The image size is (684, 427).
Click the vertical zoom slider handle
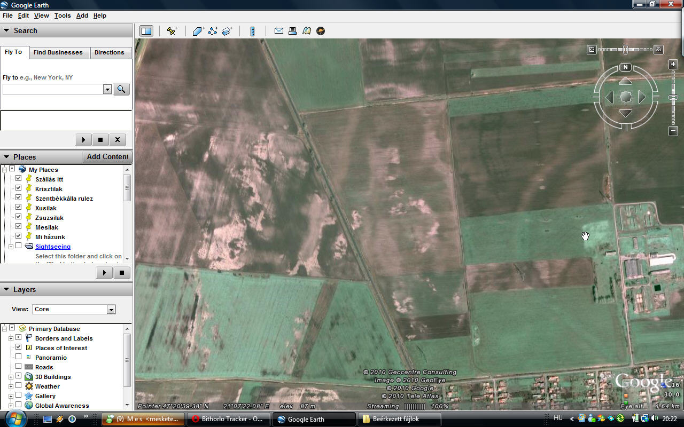tap(673, 97)
